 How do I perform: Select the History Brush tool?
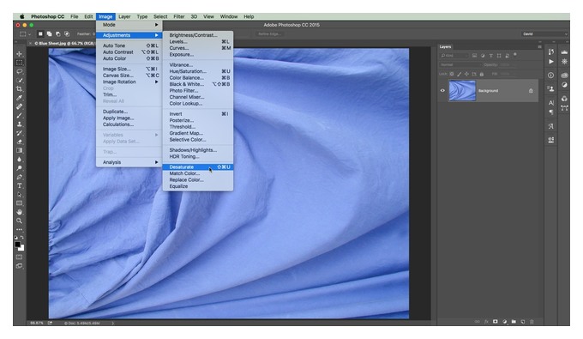pyautogui.click(x=20, y=133)
